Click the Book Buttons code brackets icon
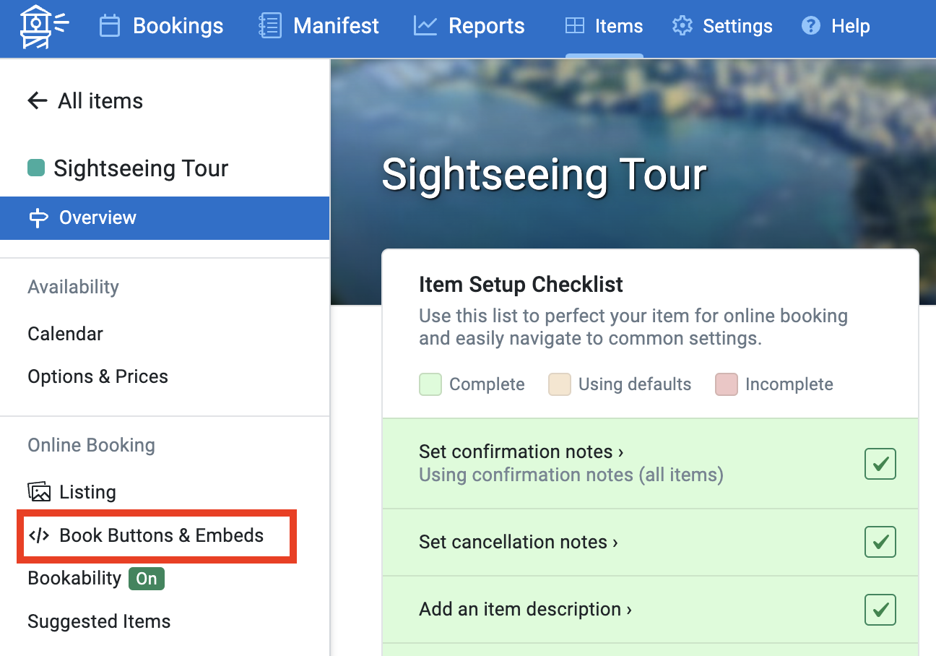The width and height of the screenshot is (936, 656). point(39,535)
